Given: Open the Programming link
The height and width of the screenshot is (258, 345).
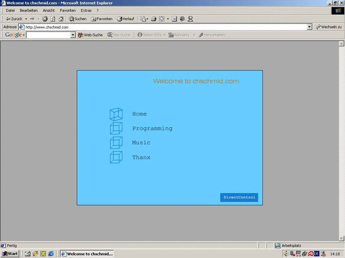Looking at the screenshot, I should (152, 128).
